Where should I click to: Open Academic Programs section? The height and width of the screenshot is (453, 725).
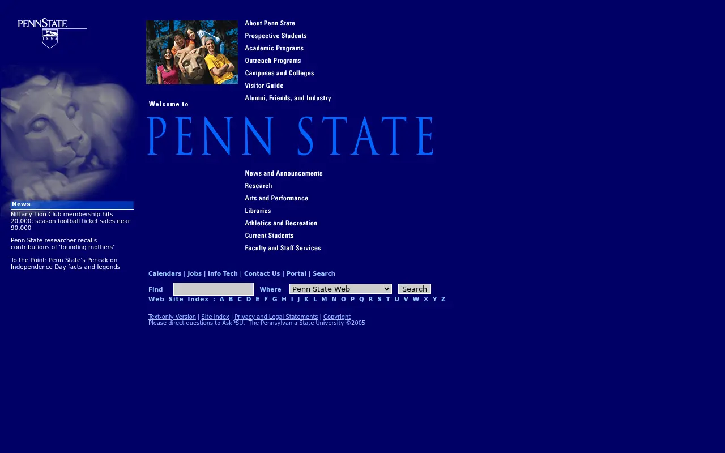click(x=274, y=48)
